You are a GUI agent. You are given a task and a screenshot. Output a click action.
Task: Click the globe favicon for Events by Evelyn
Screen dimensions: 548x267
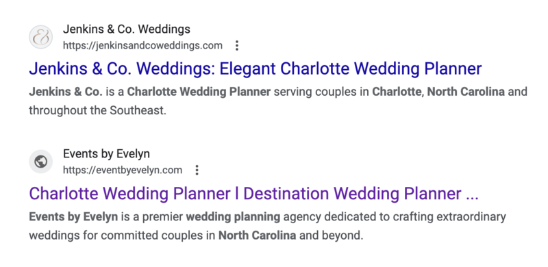point(40,162)
